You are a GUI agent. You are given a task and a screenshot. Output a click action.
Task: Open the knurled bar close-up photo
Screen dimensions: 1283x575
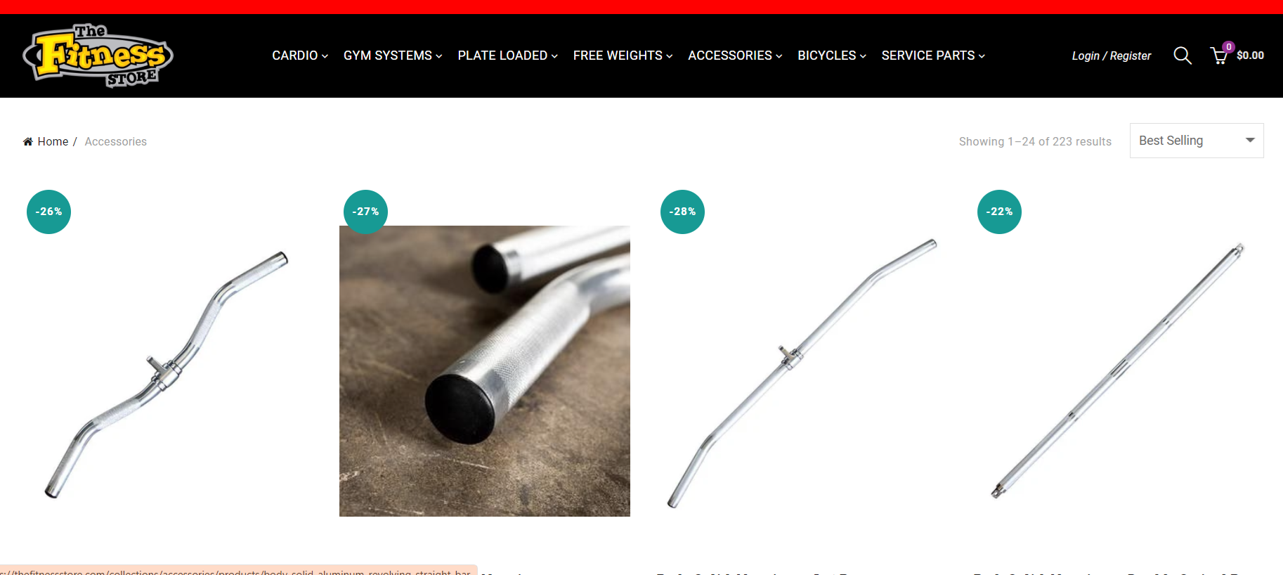coord(485,371)
